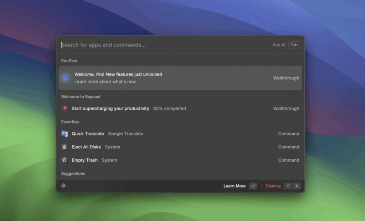Click Walkthrough label on productivity row
The width and height of the screenshot is (365, 221).
(x=286, y=109)
